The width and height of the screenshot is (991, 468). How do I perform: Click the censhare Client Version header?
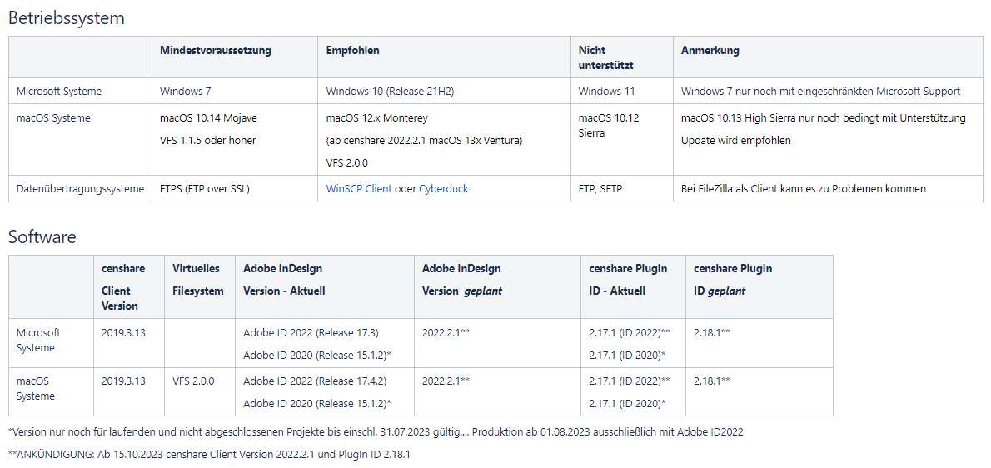[123, 286]
